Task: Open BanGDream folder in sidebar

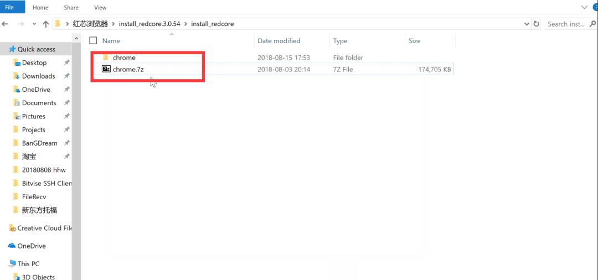Action: (40, 143)
